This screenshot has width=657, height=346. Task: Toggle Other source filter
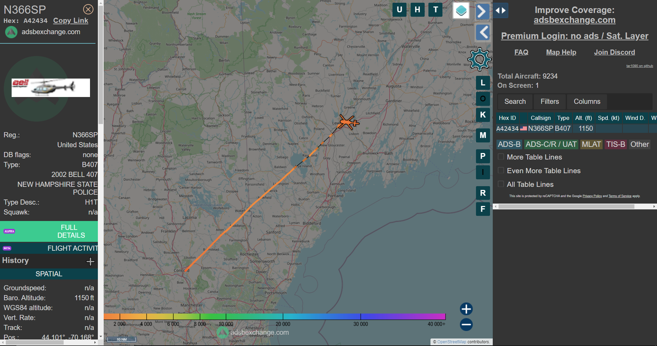640,144
